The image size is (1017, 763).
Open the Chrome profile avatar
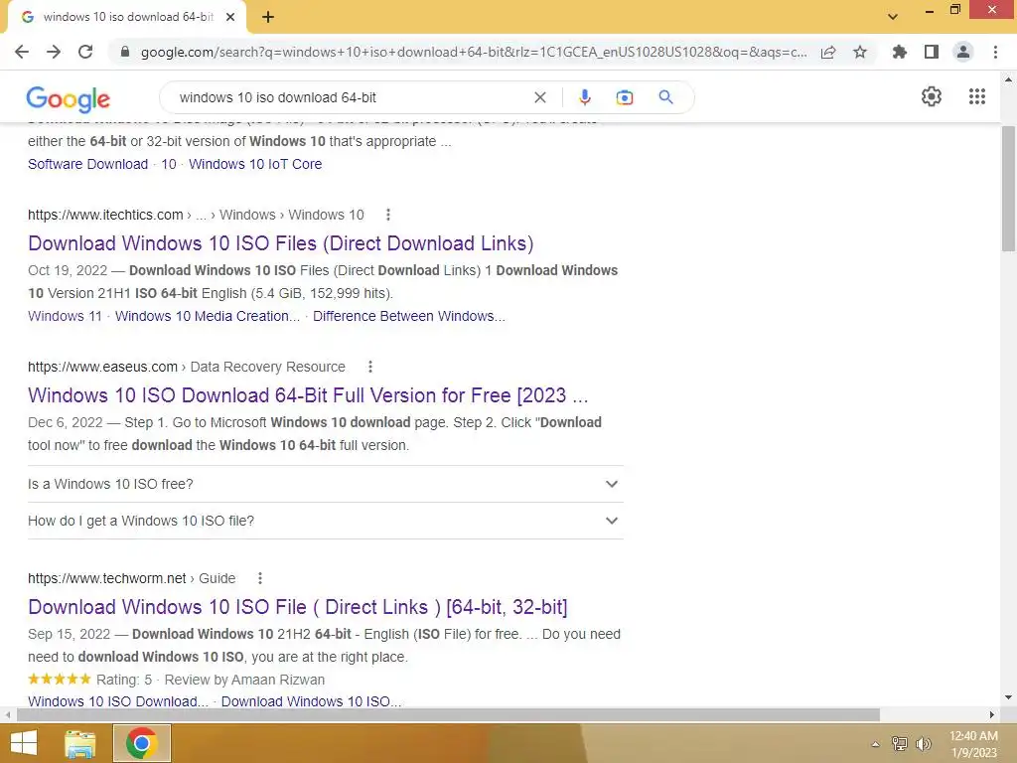pos(963,52)
